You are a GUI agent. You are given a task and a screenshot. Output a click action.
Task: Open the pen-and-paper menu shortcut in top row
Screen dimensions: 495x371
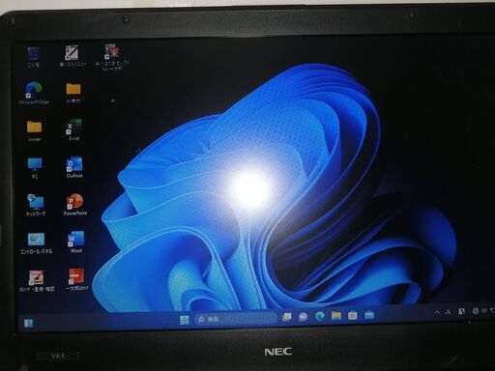[73, 56]
